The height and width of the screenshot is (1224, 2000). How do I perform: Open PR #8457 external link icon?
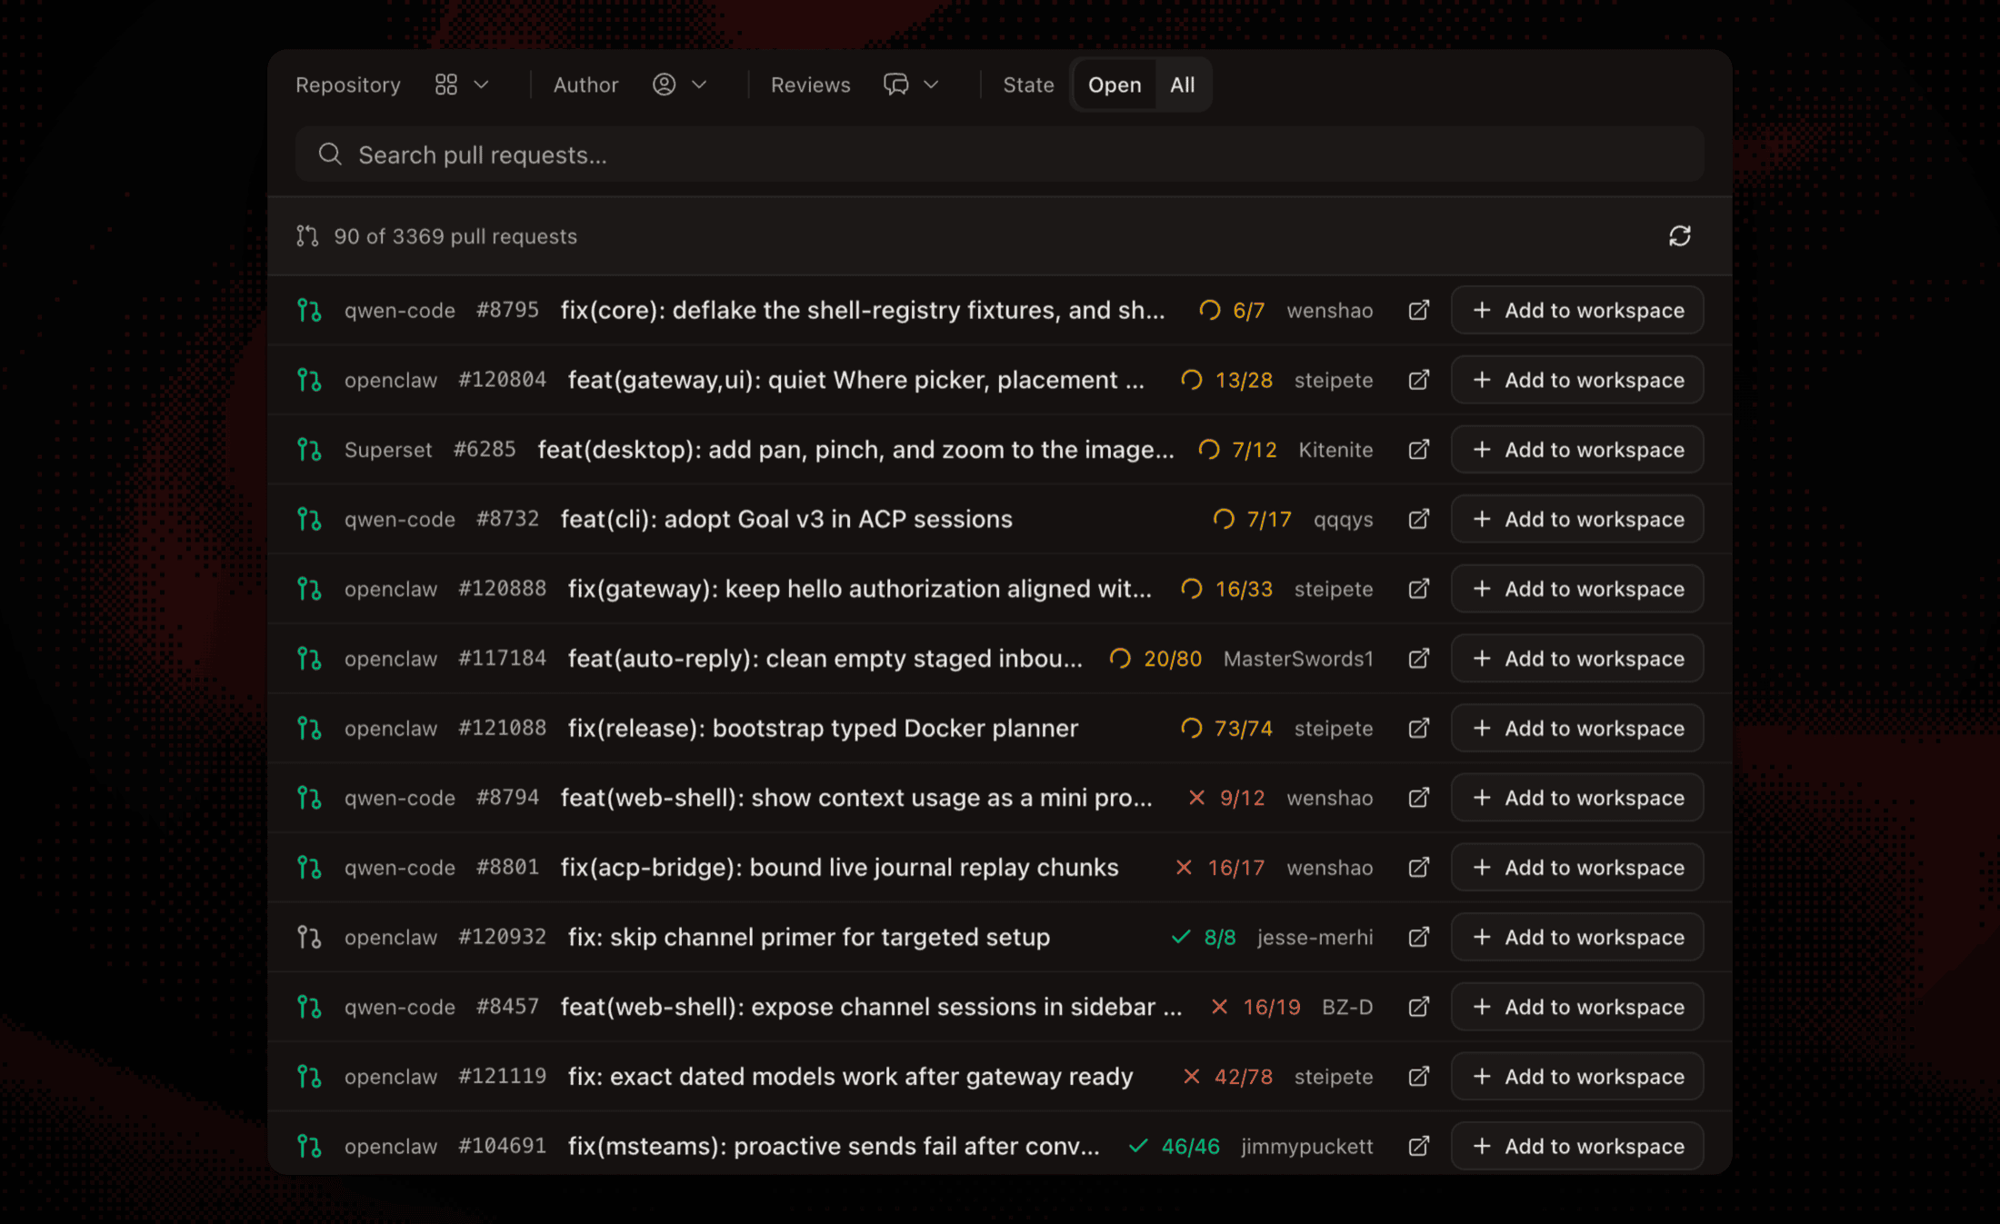coord(1418,1007)
